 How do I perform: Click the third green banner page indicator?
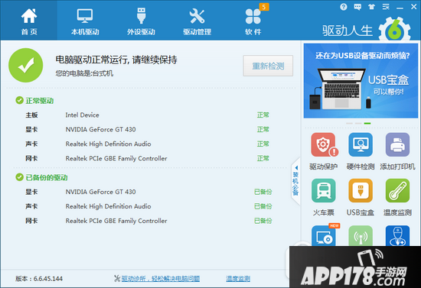point(367,123)
